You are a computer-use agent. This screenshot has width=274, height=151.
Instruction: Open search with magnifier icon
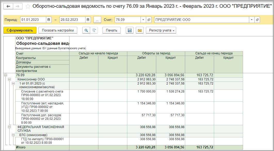[86, 30]
